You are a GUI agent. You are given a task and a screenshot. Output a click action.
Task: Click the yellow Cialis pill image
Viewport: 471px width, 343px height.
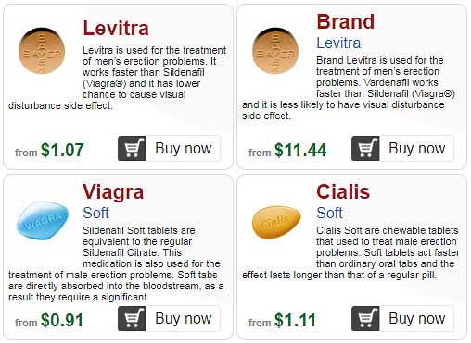(276, 222)
